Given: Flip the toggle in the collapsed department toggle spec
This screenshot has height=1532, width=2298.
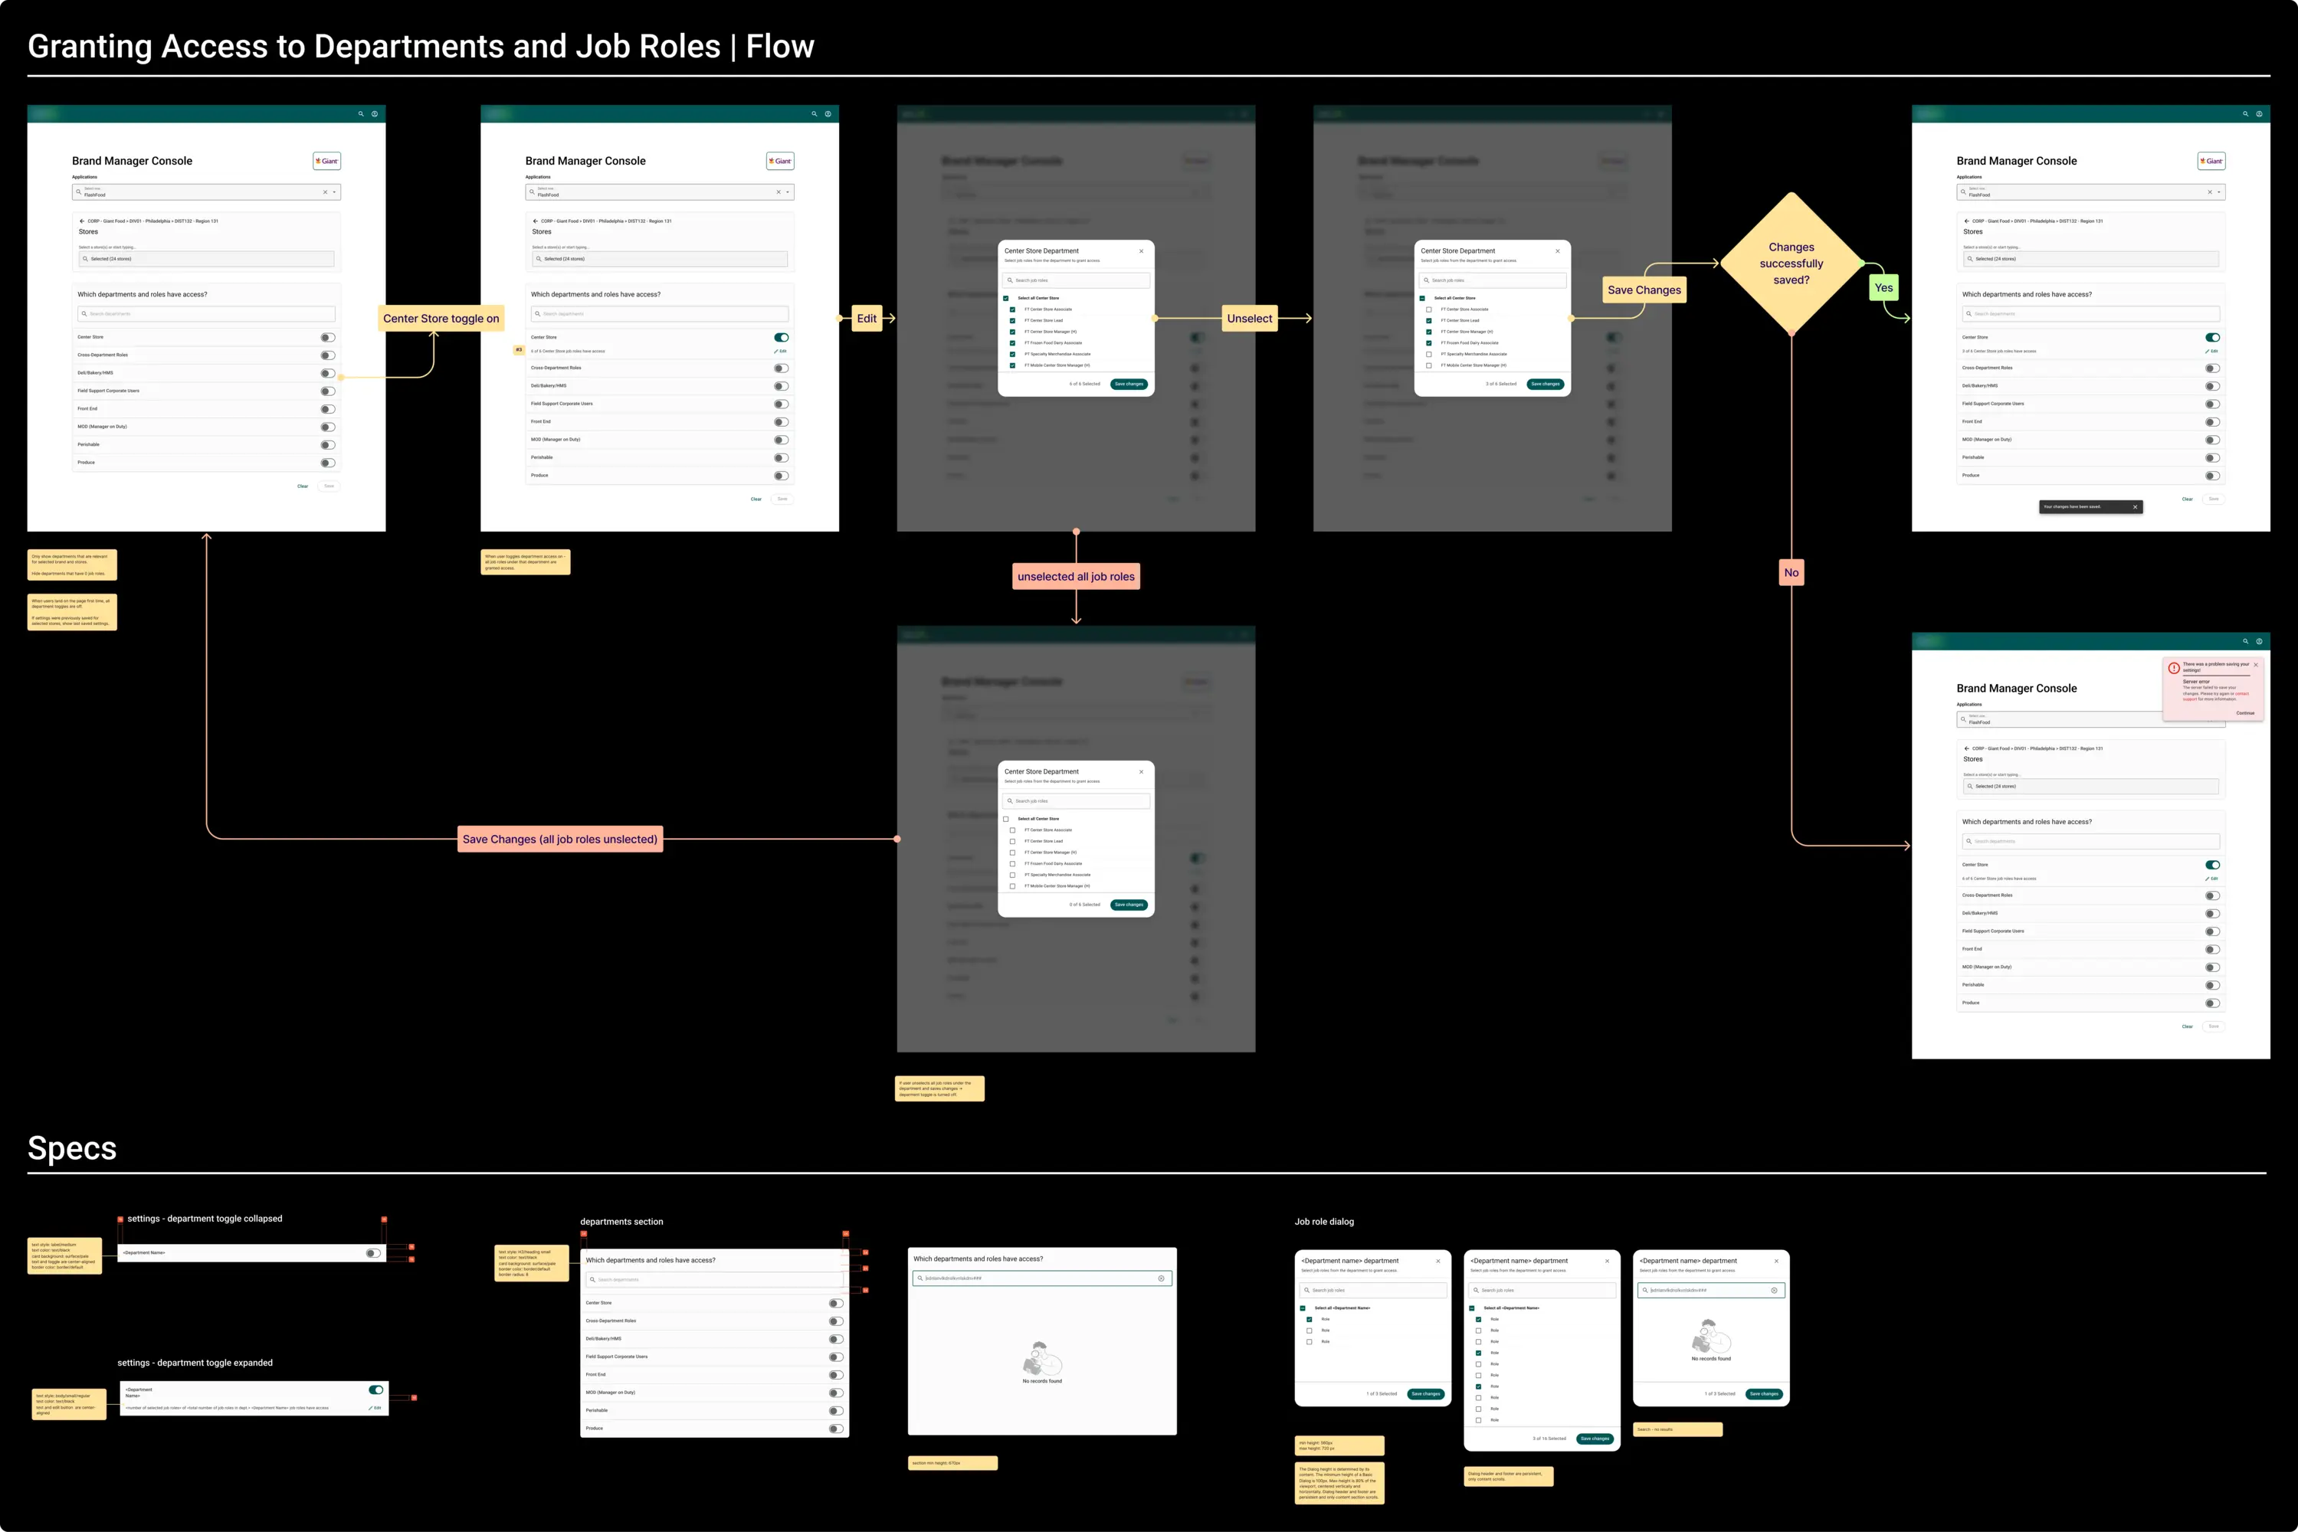Looking at the screenshot, I should pos(373,1253).
